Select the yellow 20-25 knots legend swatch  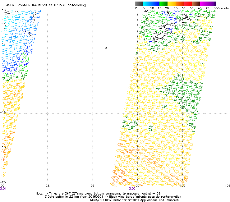(172, 4)
